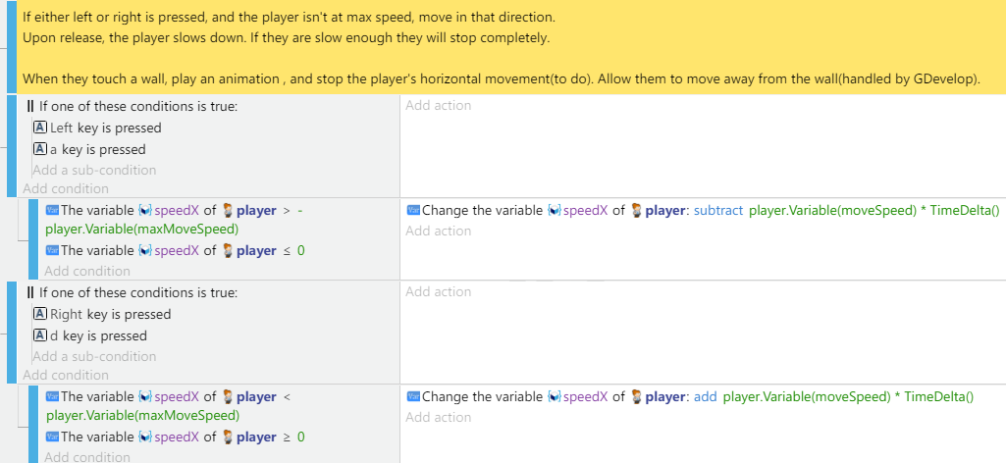This screenshot has height=463, width=1006.
Task: Click 'Add action' next to the Left key OR block
Action: click(438, 105)
